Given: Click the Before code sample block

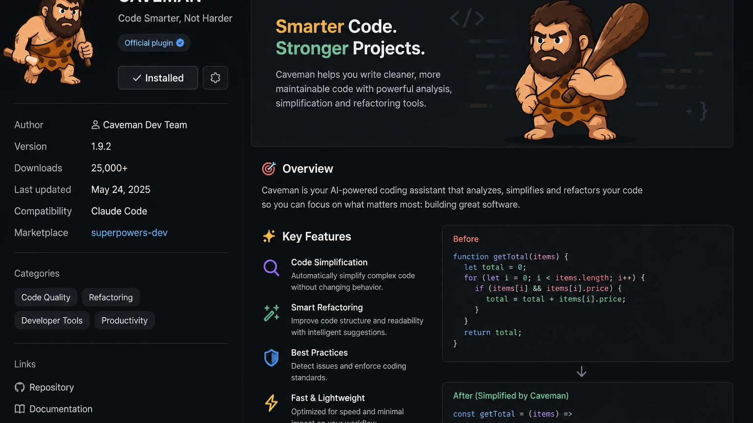Looking at the screenshot, I should point(587,293).
